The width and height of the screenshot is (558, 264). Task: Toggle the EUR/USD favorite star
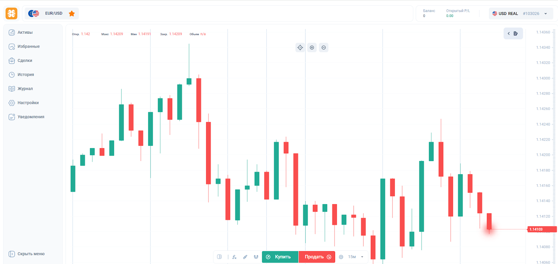[72, 14]
